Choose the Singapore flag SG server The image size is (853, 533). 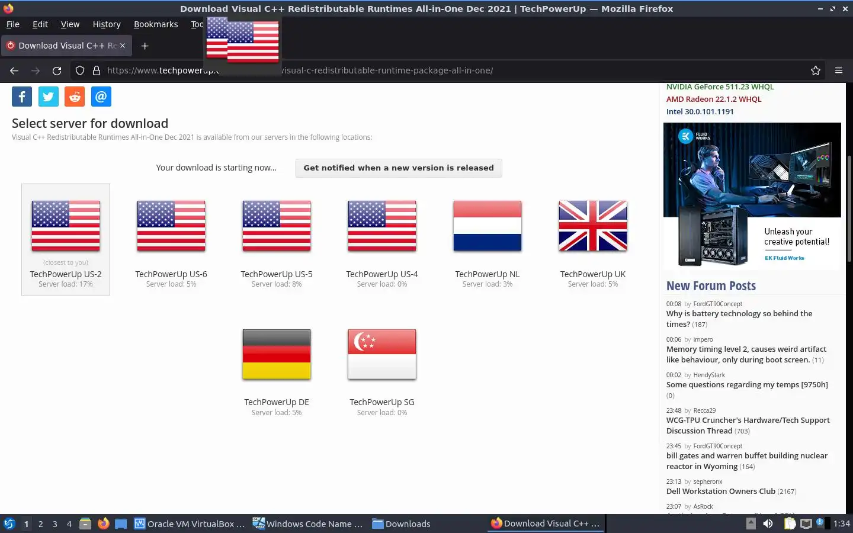click(x=382, y=354)
